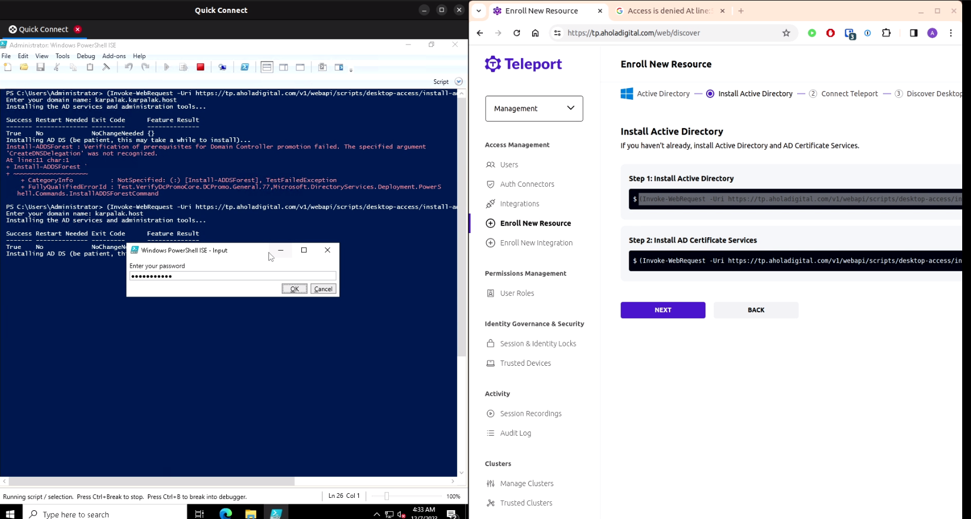
Task: Click New script icon in PowerShell ISE toolbar
Action: (x=8, y=67)
